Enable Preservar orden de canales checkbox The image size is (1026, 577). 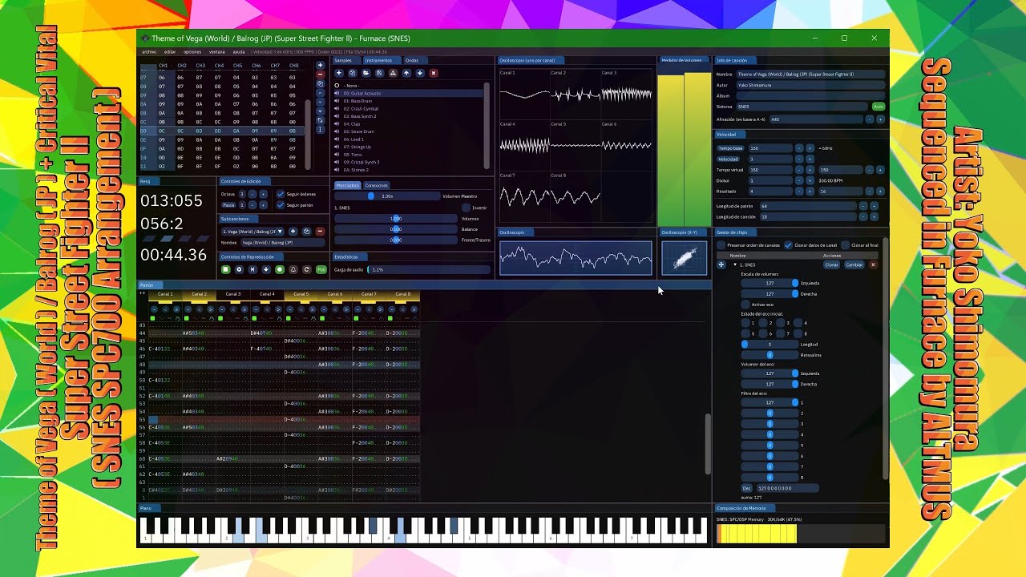721,244
